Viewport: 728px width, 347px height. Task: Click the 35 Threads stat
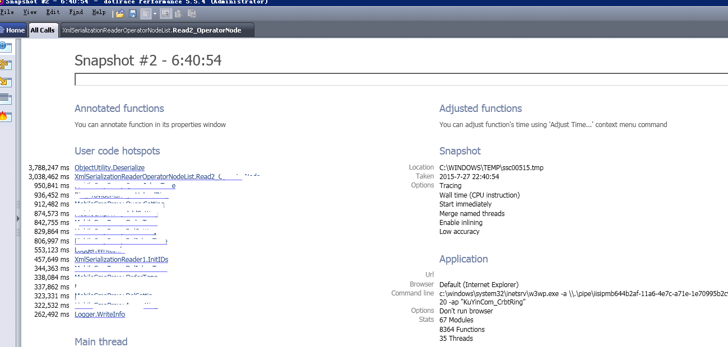tap(456, 338)
